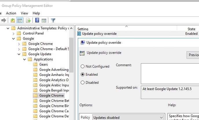Click the Filter funnel toolbar icon
Screen dimensions: 199x120
pyautogui.click(x=53, y=20)
